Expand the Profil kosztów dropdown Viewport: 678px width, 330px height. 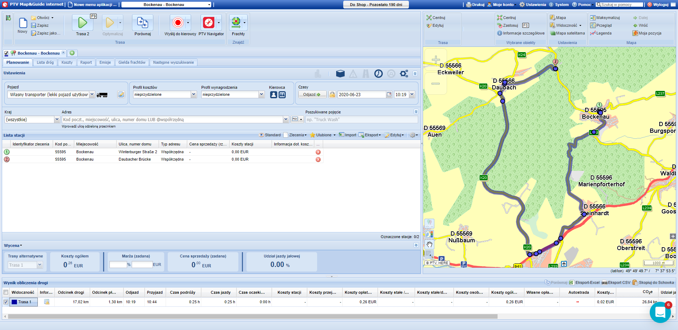pos(194,94)
